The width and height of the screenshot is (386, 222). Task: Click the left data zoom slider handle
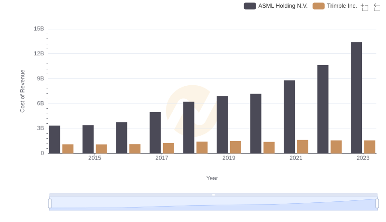(x=50, y=204)
